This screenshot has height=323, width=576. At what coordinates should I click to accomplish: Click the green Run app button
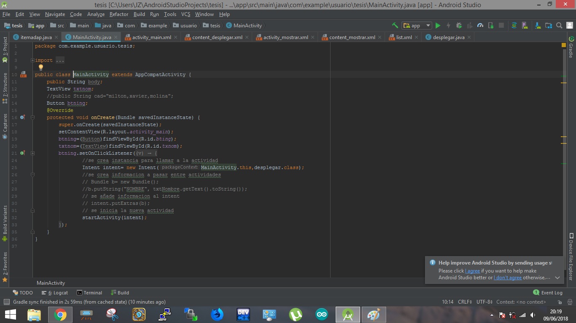coord(438,26)
